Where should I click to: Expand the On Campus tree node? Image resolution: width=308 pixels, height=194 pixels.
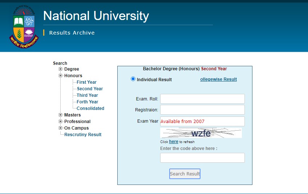point(61,128)
